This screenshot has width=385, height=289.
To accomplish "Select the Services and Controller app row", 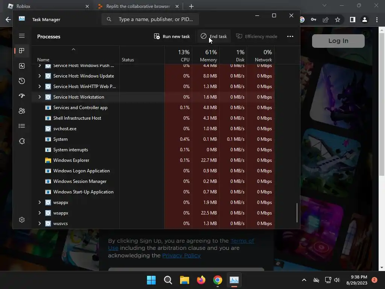I will coord(153,108).
